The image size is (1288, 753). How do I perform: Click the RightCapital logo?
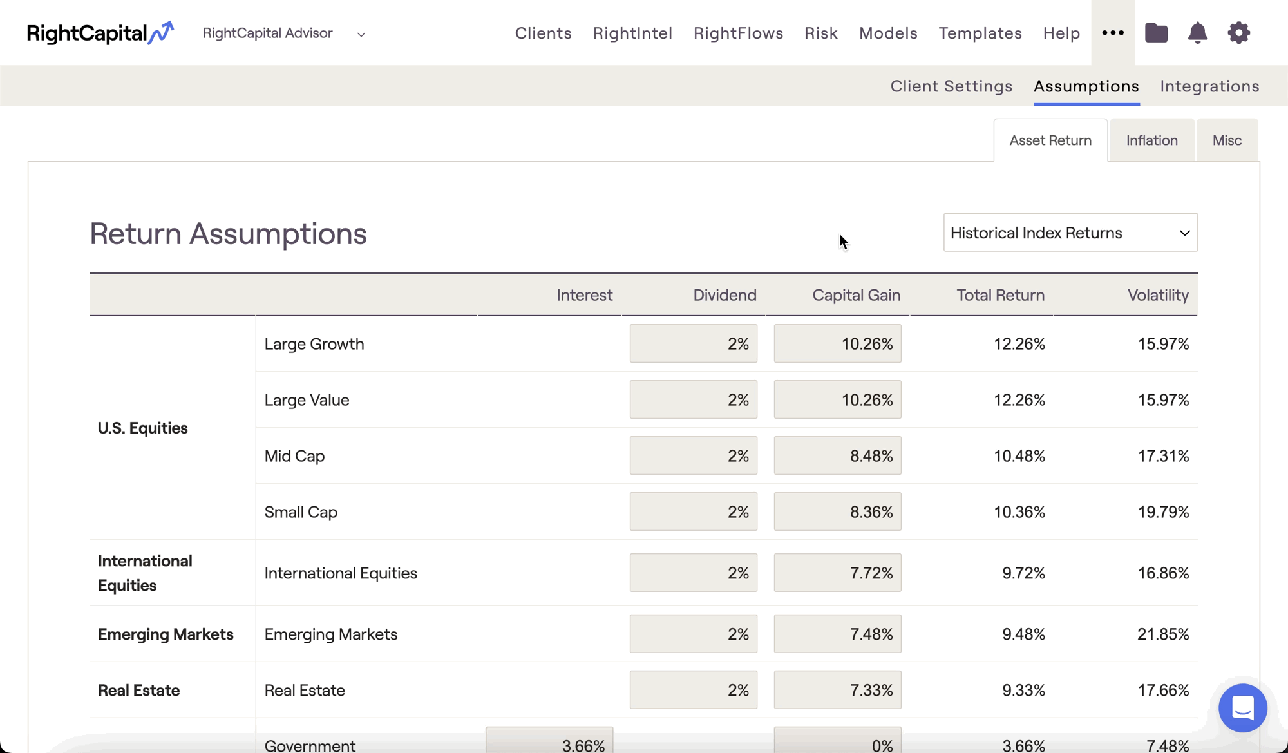click(x=100, y=33)
